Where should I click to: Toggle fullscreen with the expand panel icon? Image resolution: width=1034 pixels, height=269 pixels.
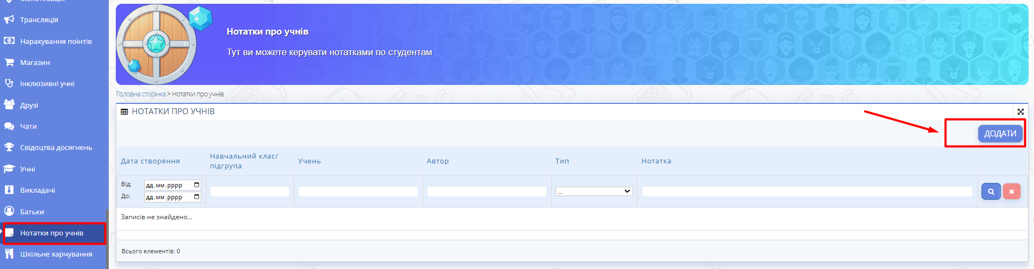tap(1020, 111)
